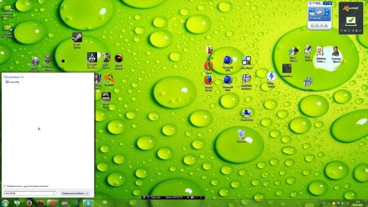Screen dimensions: 368x207
Task: Click the Start menu search input field
Action: 30,193
